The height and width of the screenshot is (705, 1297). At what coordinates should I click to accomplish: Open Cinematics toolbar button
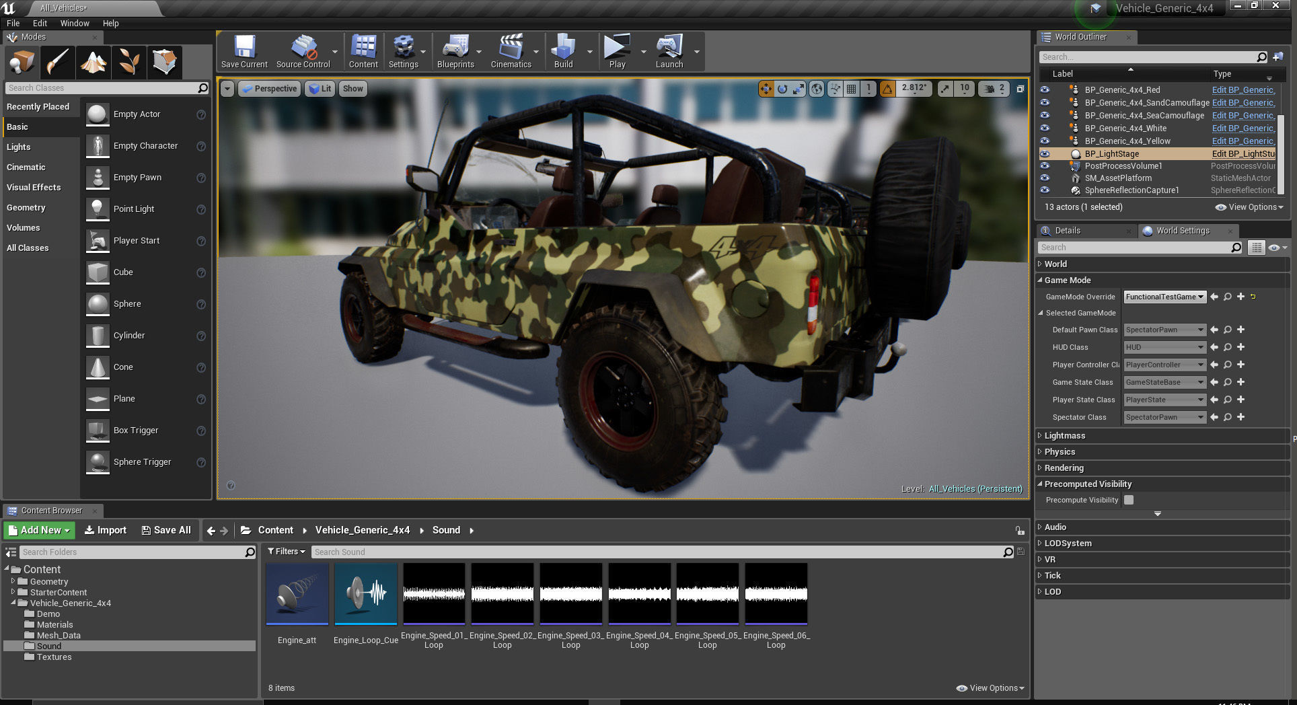point(511,52)
